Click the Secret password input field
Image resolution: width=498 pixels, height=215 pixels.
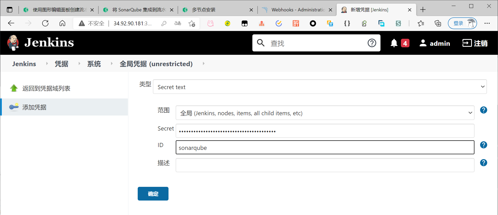pyautogui.click(x=325, y=131)
